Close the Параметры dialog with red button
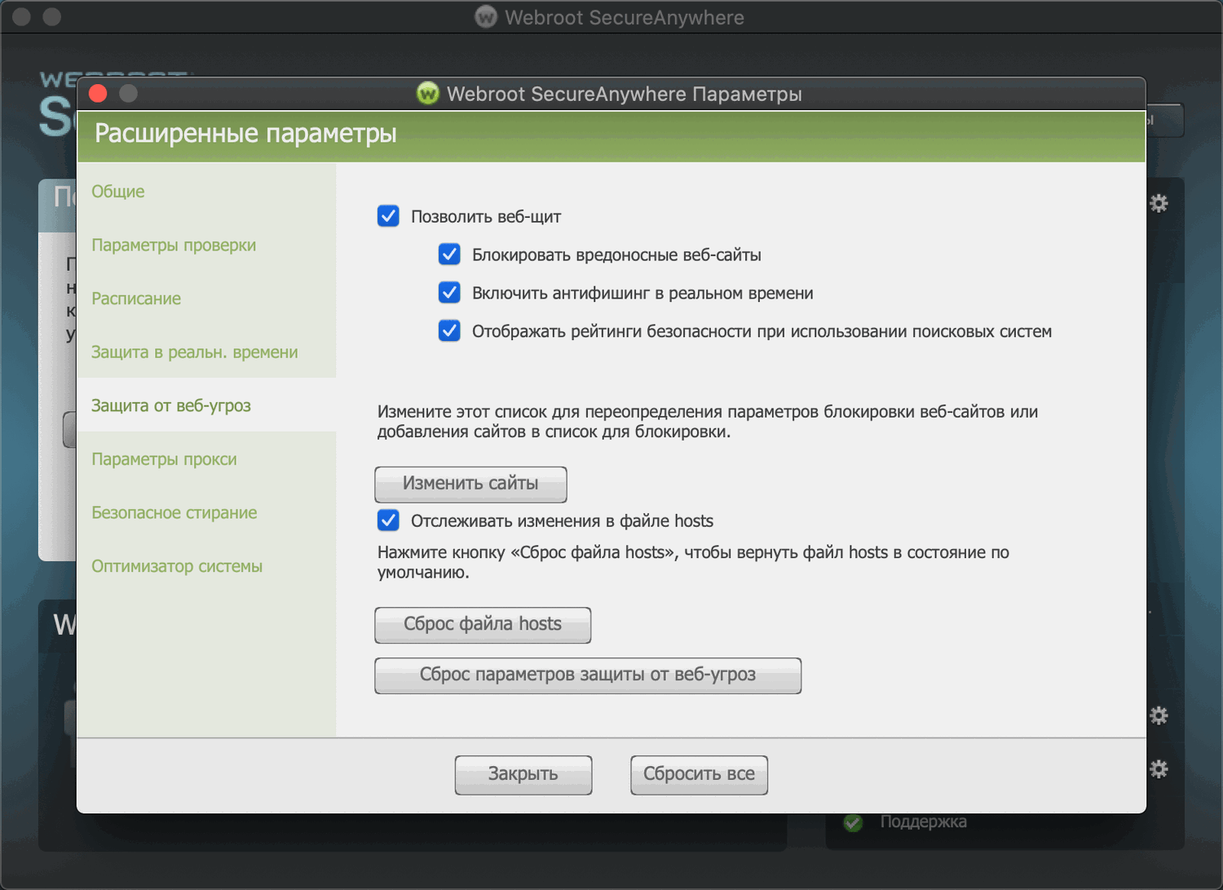 [98, 94]
